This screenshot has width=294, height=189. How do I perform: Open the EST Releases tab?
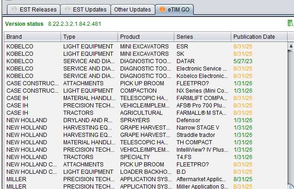point(34,10)
